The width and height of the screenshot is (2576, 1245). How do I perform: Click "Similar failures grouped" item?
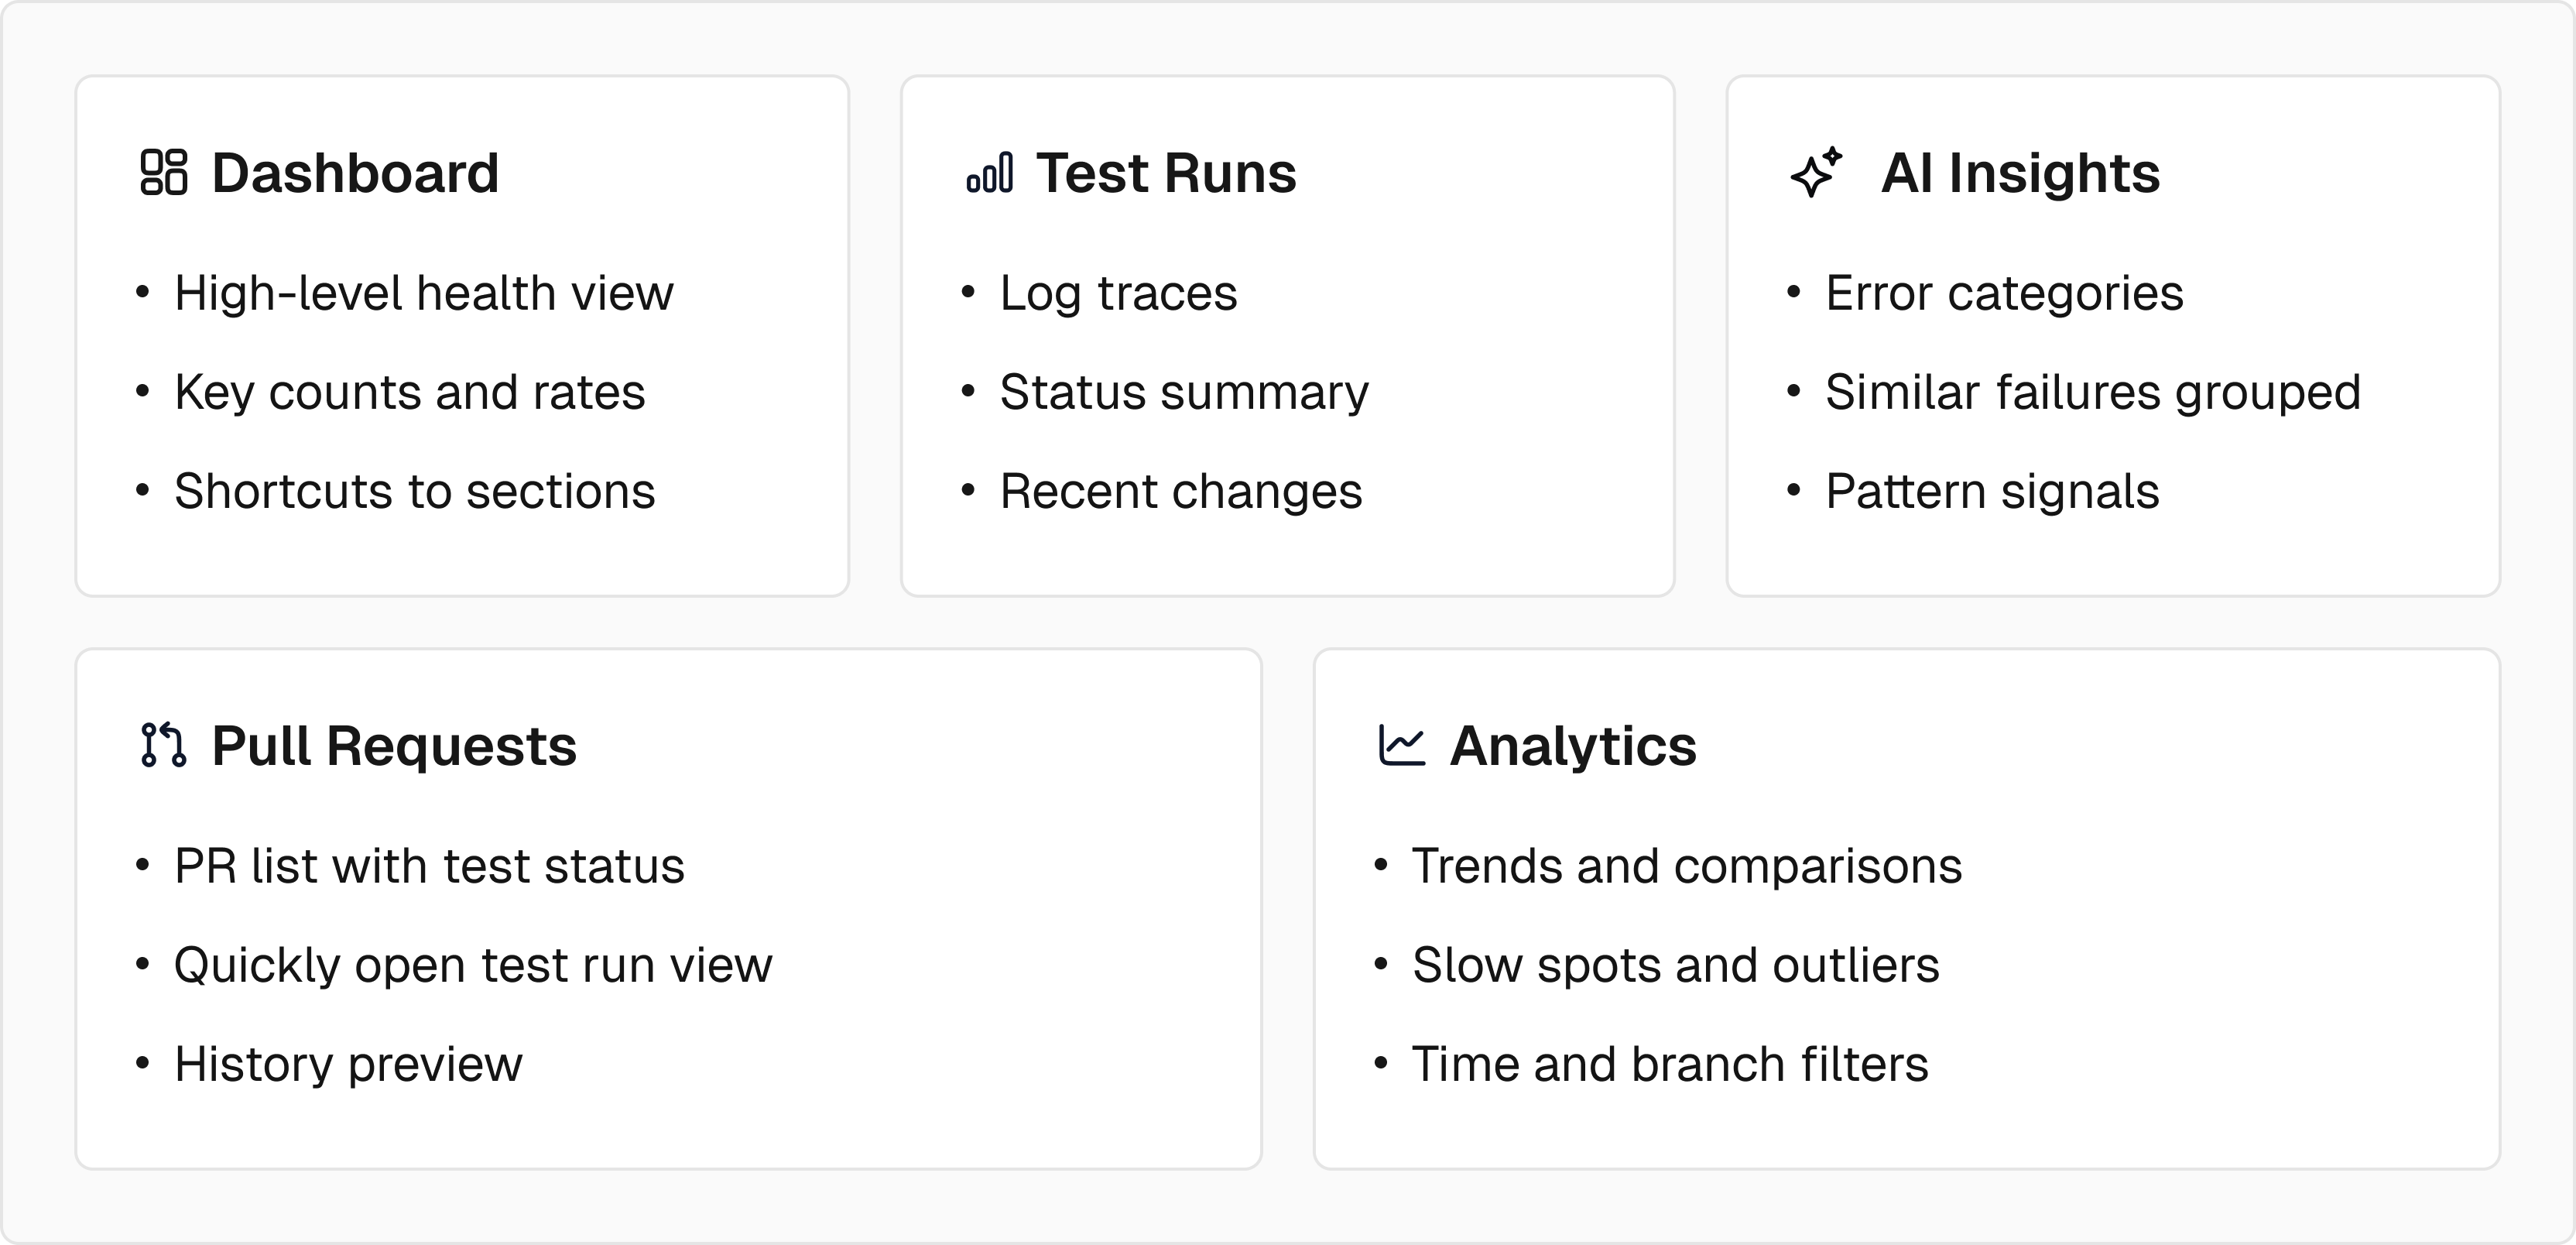(2093, 392)
